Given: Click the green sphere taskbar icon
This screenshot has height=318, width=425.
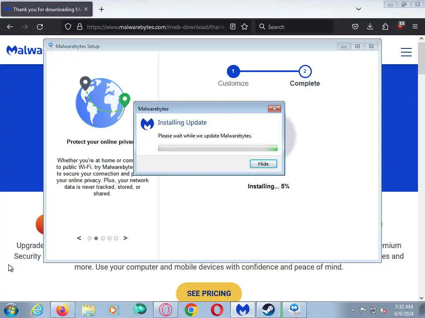Looking at the screenshot, I should click(139, 310).
